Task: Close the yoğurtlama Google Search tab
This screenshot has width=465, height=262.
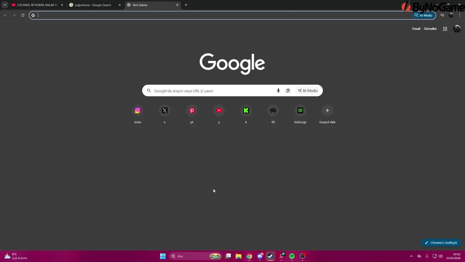Action: [x=120, y=5]
